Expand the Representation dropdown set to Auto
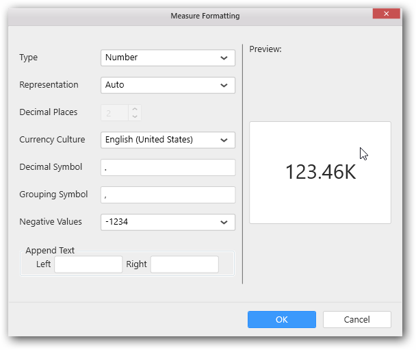The width and height of the screenshot is (416, 350). [168, 85]
